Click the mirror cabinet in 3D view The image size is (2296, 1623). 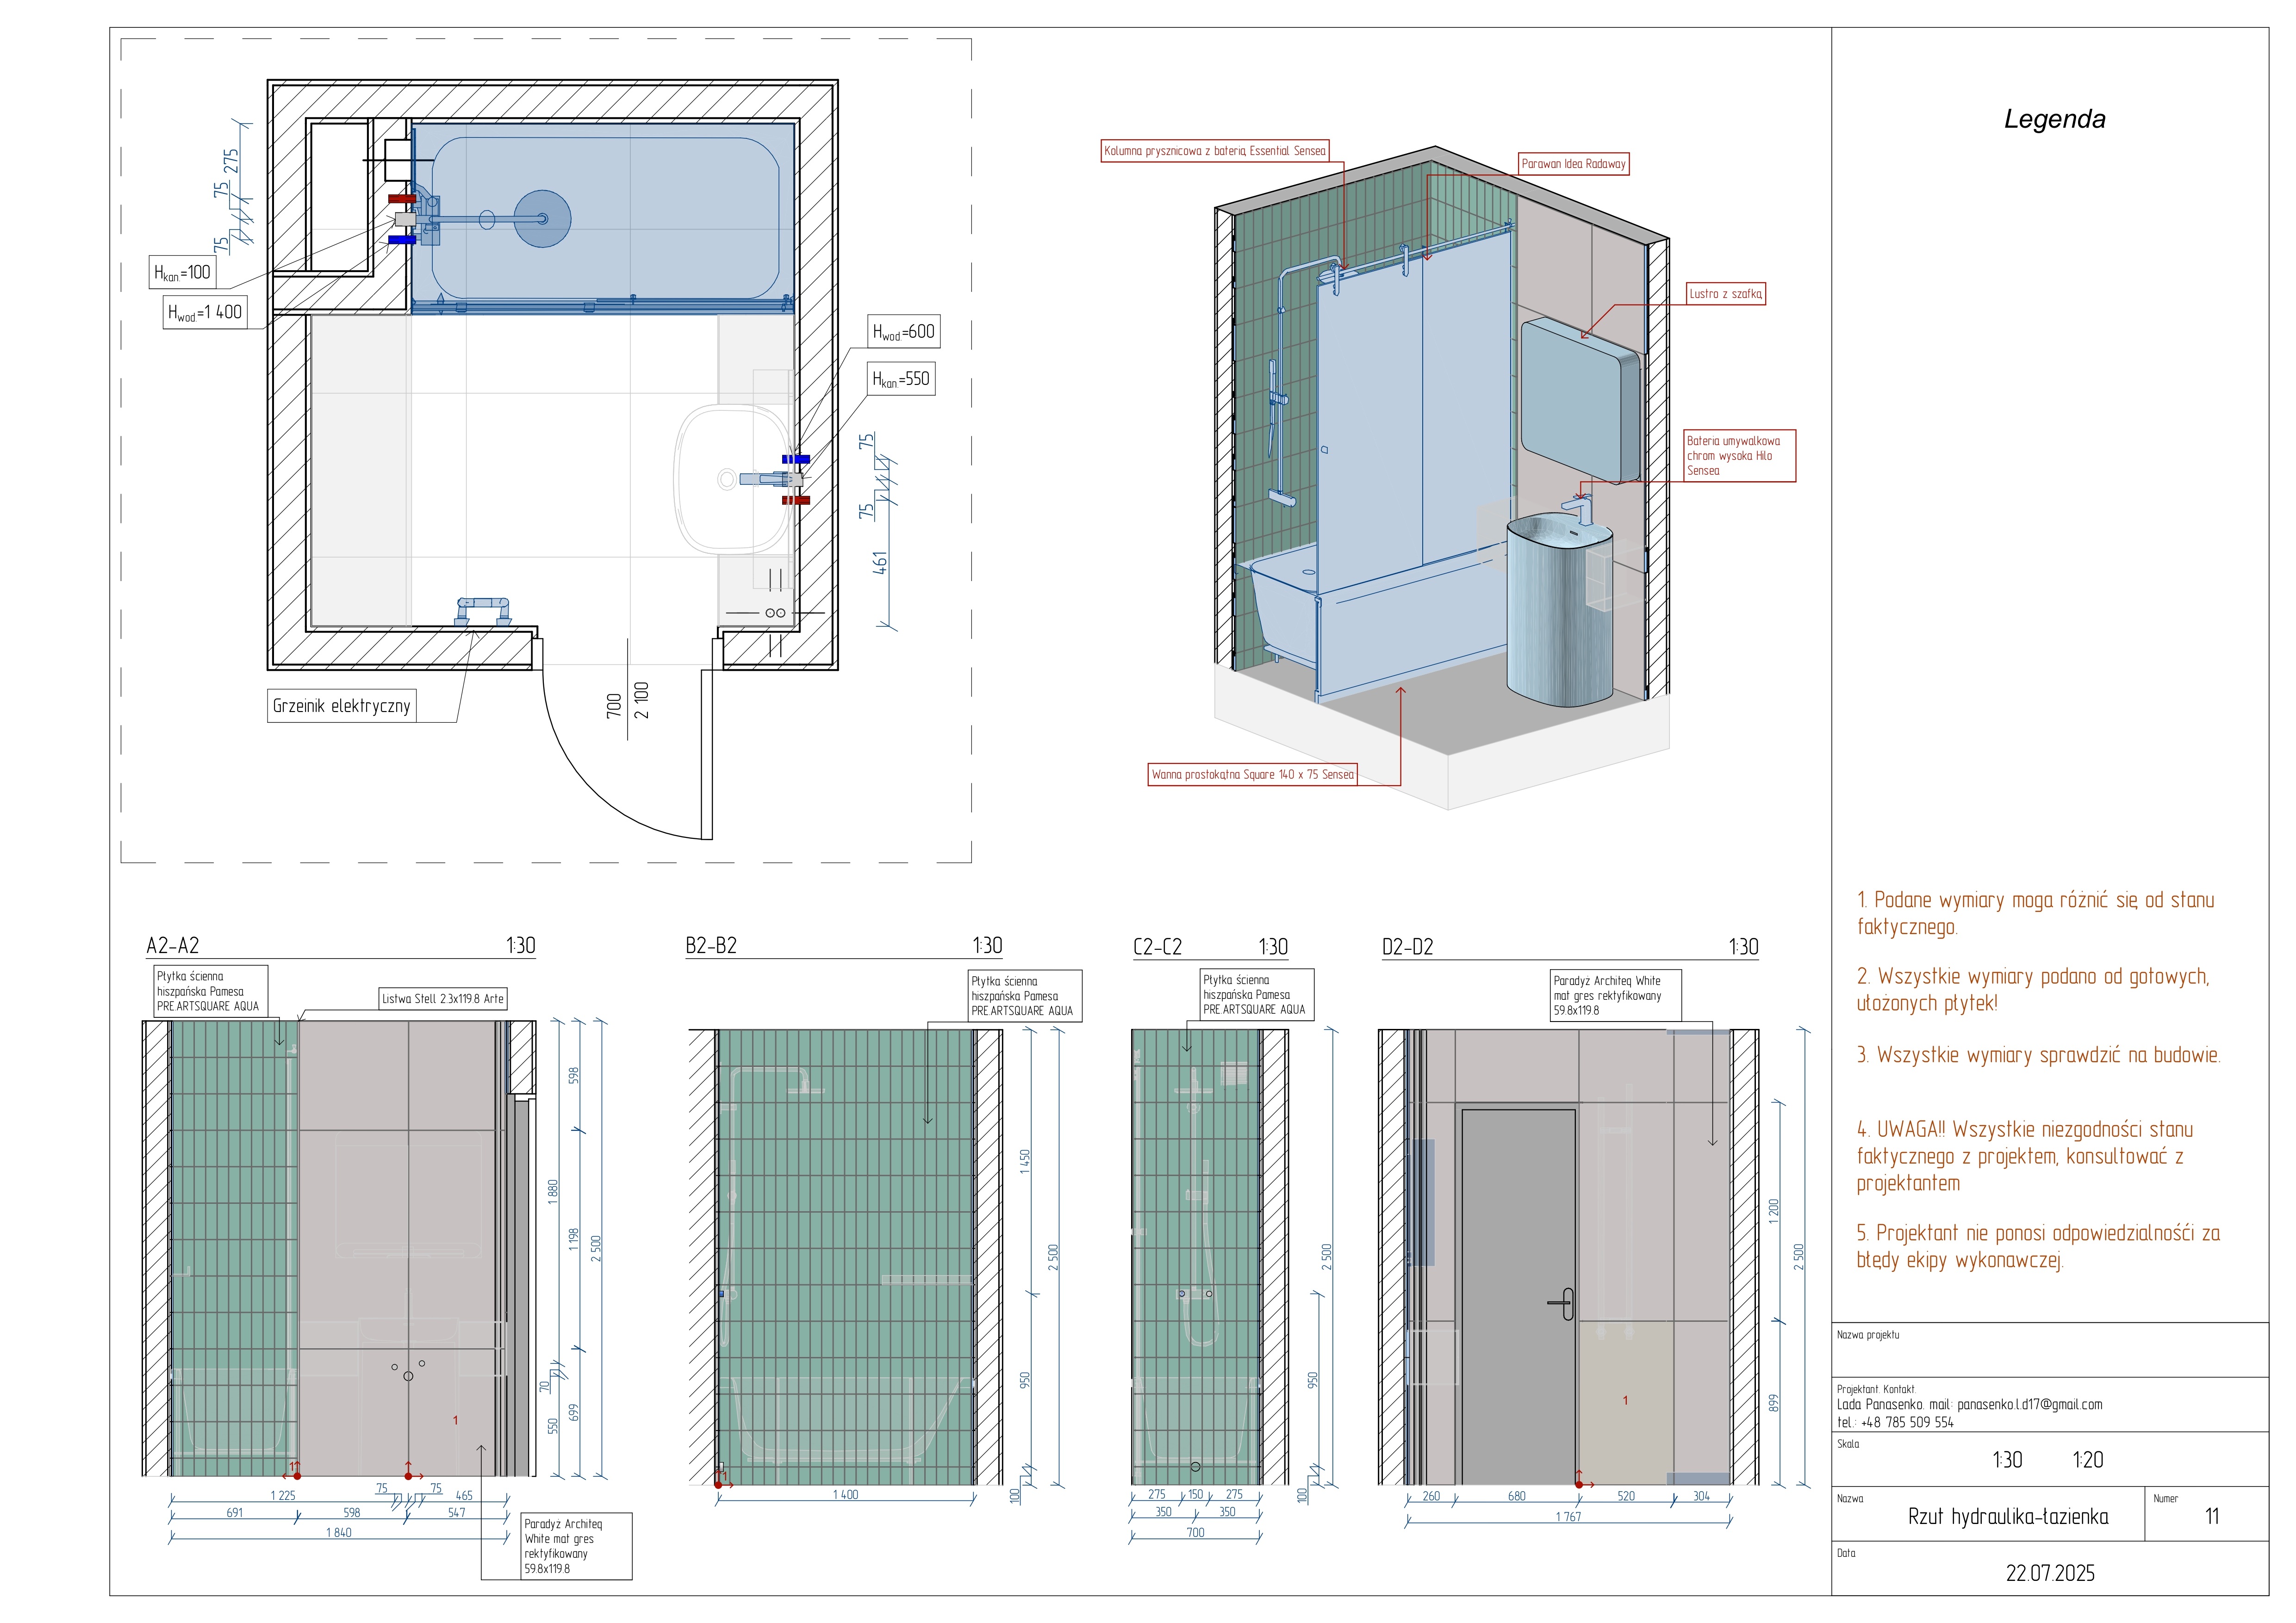point(1580,400)
